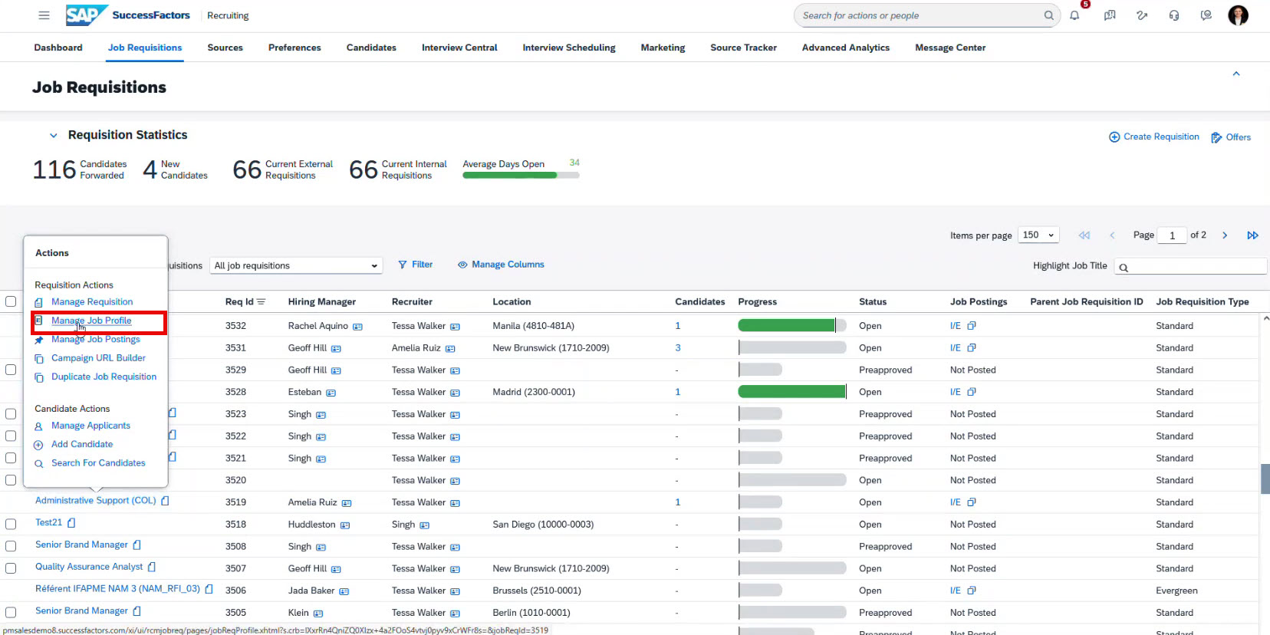Image resolution: width=1270 pixels, height=635 pixels.
Task: Select checkbox for Quality Assurance Analyst row
Action: (11, 568)
